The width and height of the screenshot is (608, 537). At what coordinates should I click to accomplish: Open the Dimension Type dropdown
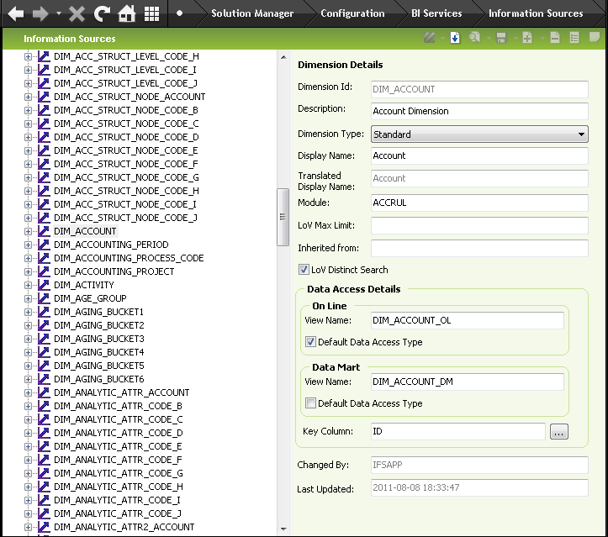580,134
